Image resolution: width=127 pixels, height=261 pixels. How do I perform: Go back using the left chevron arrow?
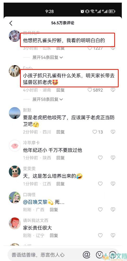[x=11, y=23]
